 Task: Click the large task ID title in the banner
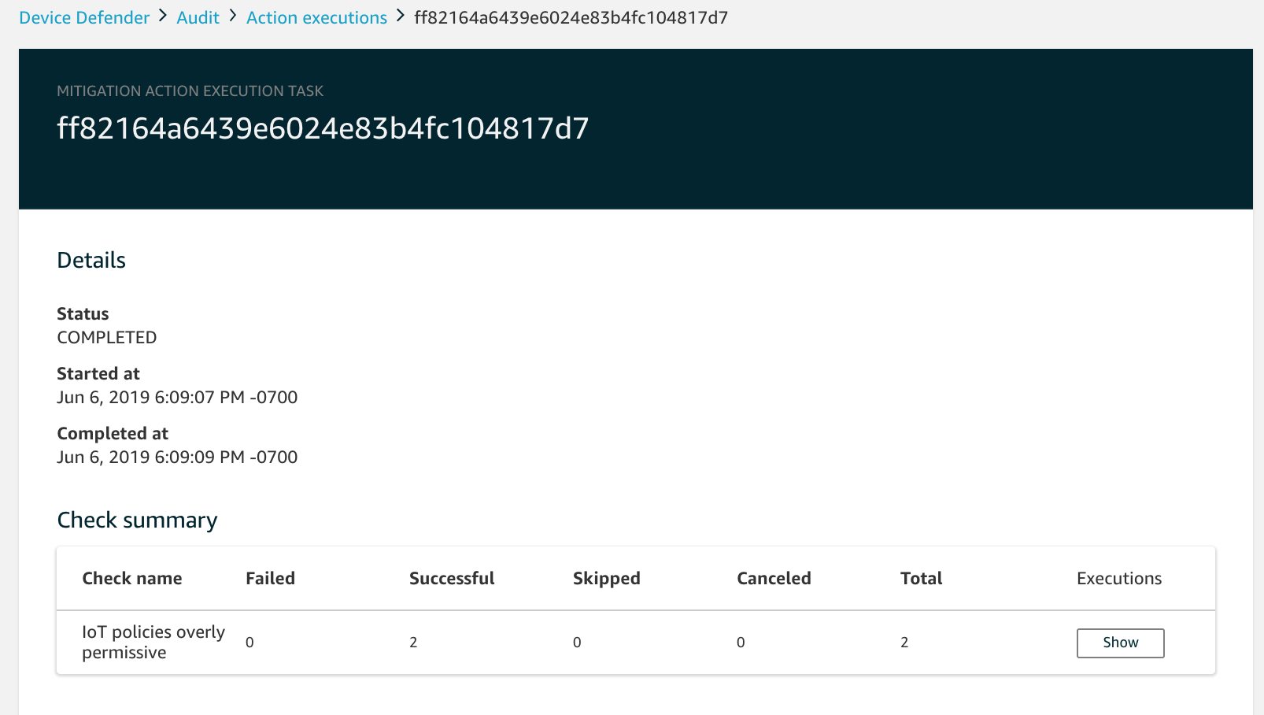pos(323,128)
